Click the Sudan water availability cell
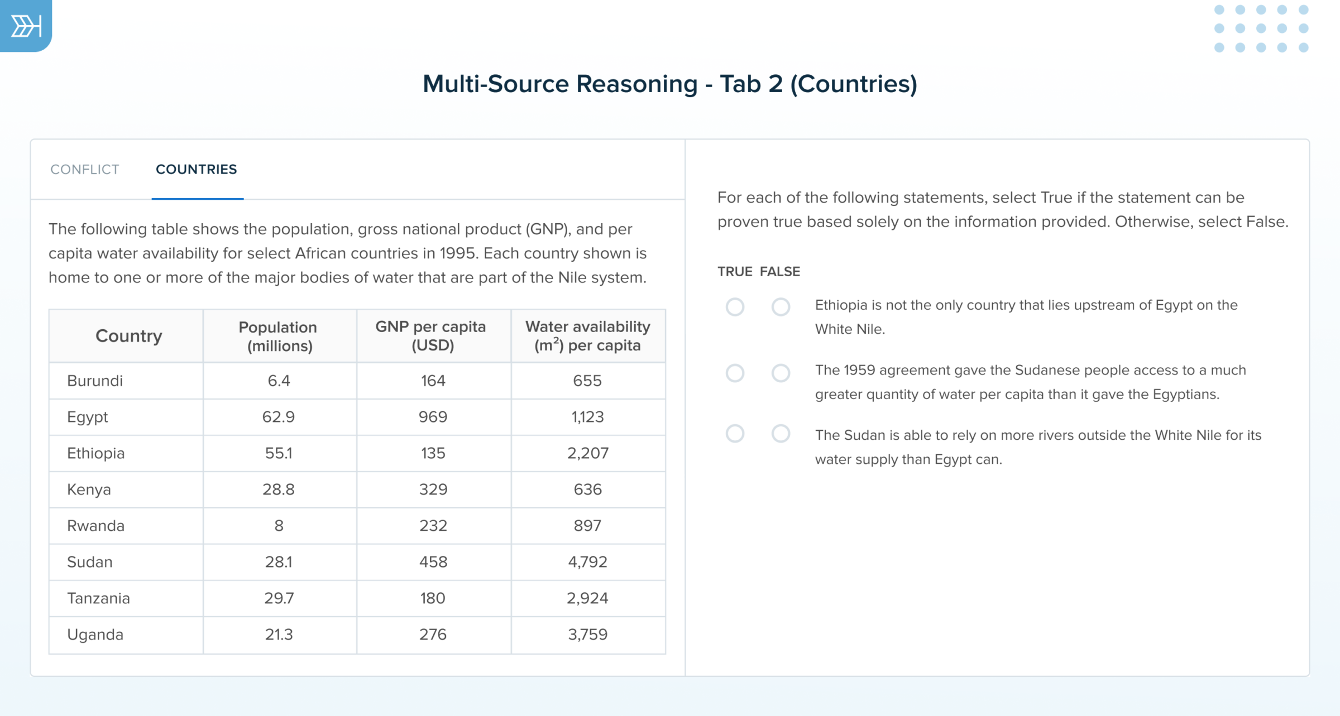This screenshot has width=1340, height=716. [587, 562]
